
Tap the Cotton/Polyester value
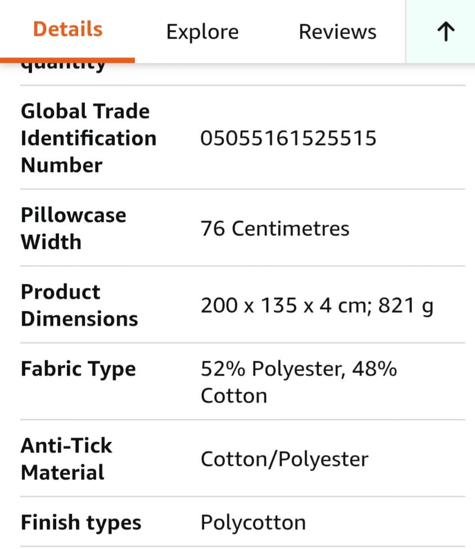pyautogui.click(x=284, y=459)
